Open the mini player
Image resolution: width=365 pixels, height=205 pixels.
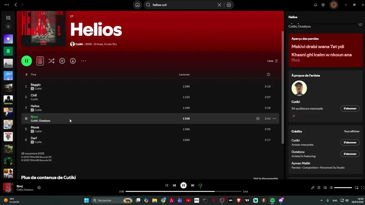[356, 188]
